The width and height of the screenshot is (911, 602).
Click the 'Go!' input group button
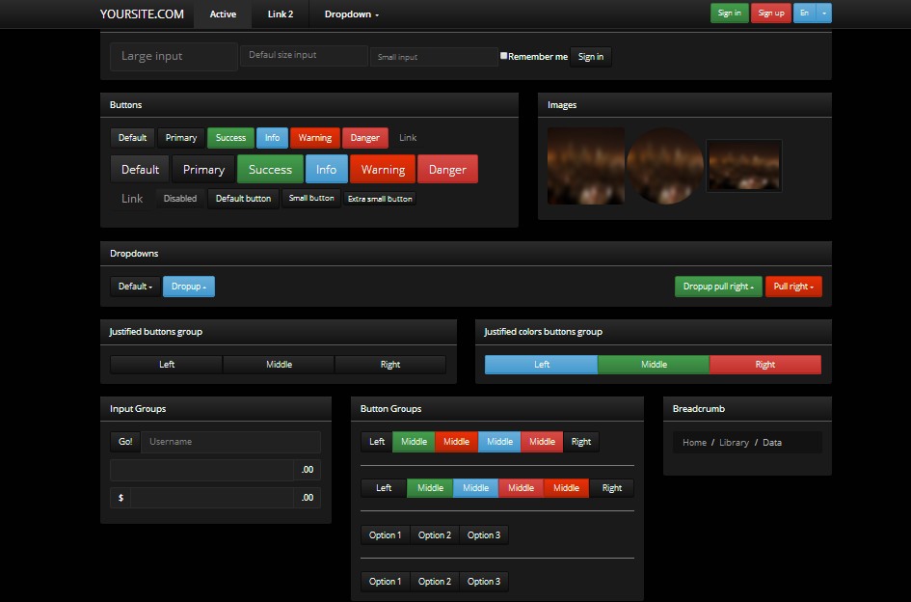click(x=124, y=441)
